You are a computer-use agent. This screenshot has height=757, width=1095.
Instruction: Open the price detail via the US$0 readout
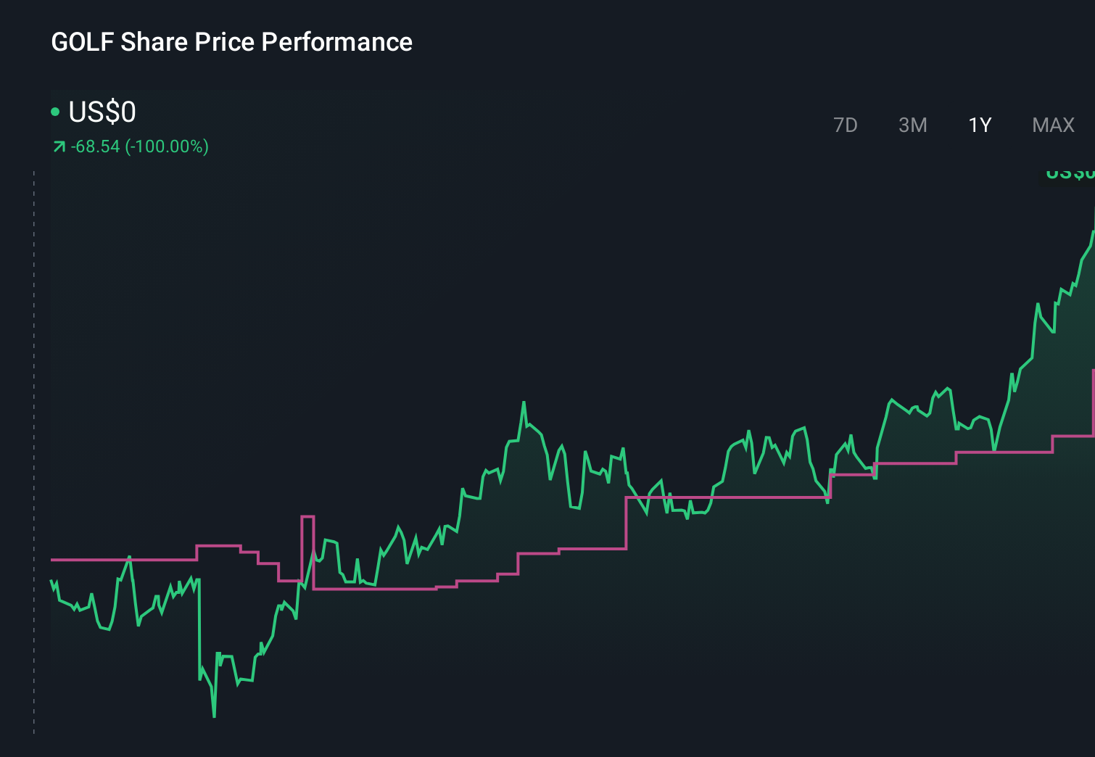pos(102,111)
